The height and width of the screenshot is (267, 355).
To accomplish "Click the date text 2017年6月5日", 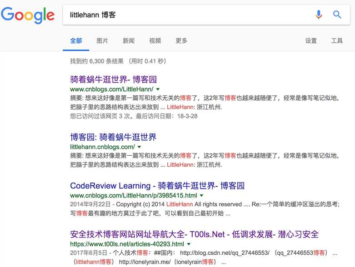I will click(88, 253).
